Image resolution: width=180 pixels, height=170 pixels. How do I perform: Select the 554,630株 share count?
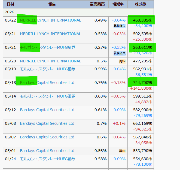coord(142,159)
